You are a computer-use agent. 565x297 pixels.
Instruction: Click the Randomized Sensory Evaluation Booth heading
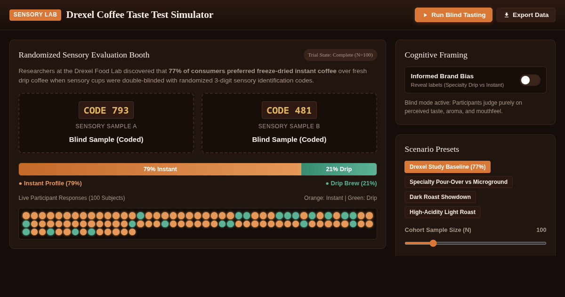point(84,55)
